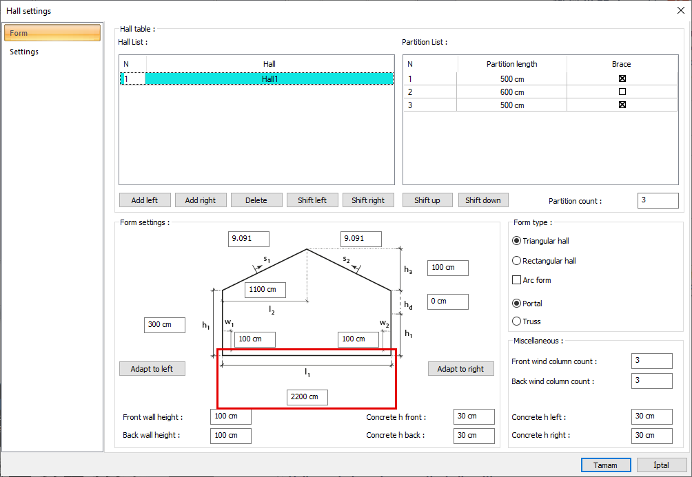The height and width of the screenshot is (477, 692).
Task: Open the Settings tab in sidebar
Action: (x=24, y=52)
